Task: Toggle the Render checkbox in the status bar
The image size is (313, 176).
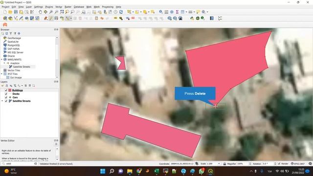Action: [x=279, y=164]
